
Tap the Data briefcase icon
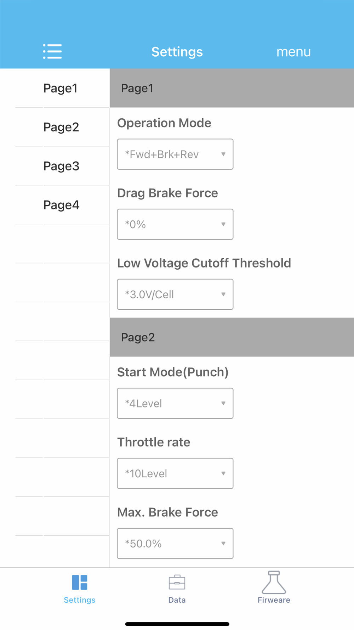pos(177,582)
